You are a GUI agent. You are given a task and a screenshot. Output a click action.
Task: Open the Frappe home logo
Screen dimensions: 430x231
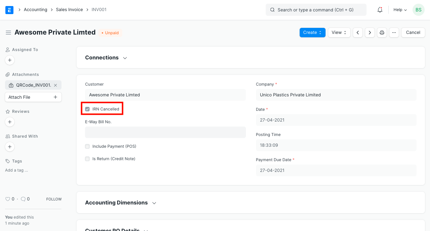coord(9,10)
